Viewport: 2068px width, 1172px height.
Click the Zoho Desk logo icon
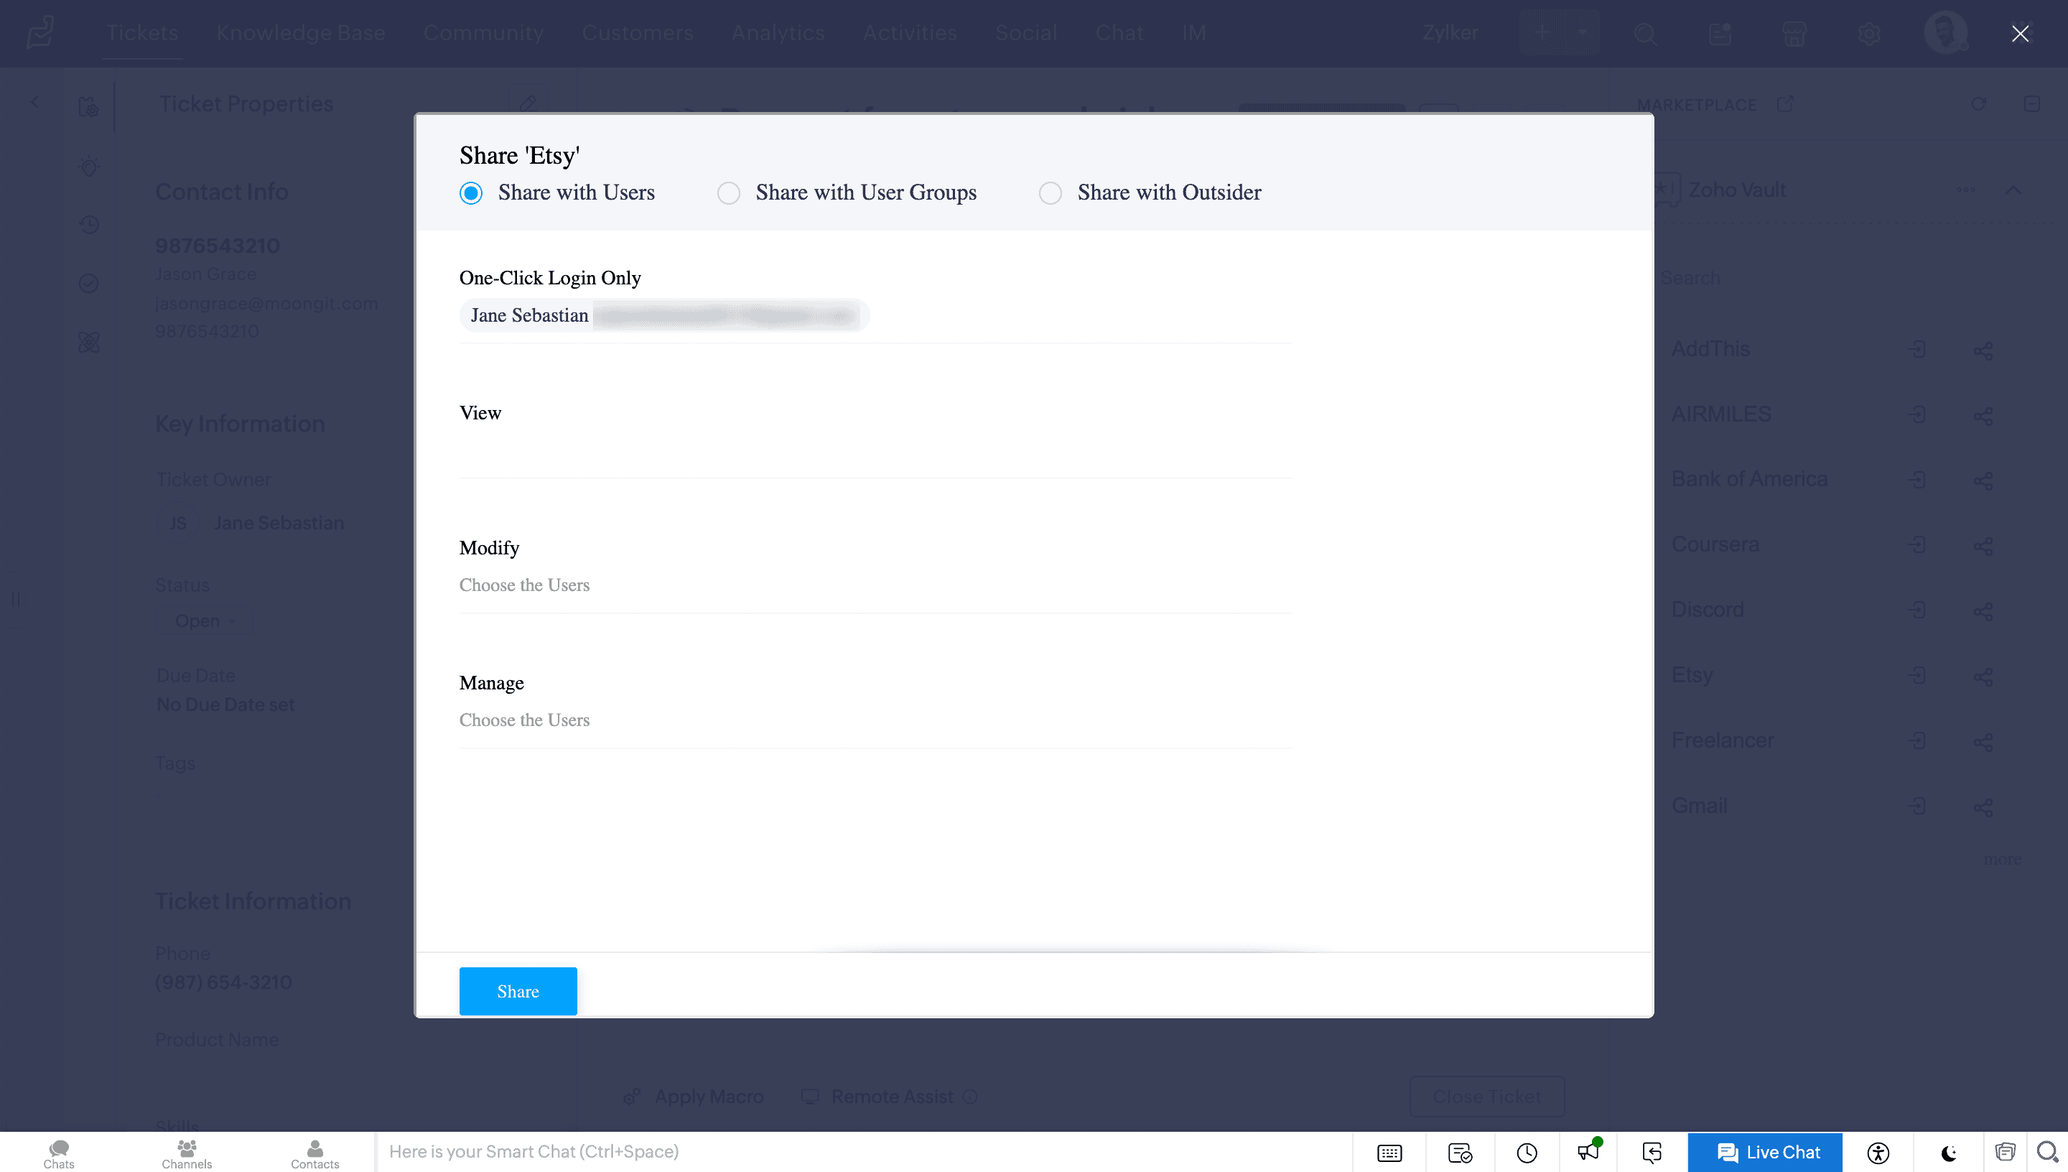[40, 33]
